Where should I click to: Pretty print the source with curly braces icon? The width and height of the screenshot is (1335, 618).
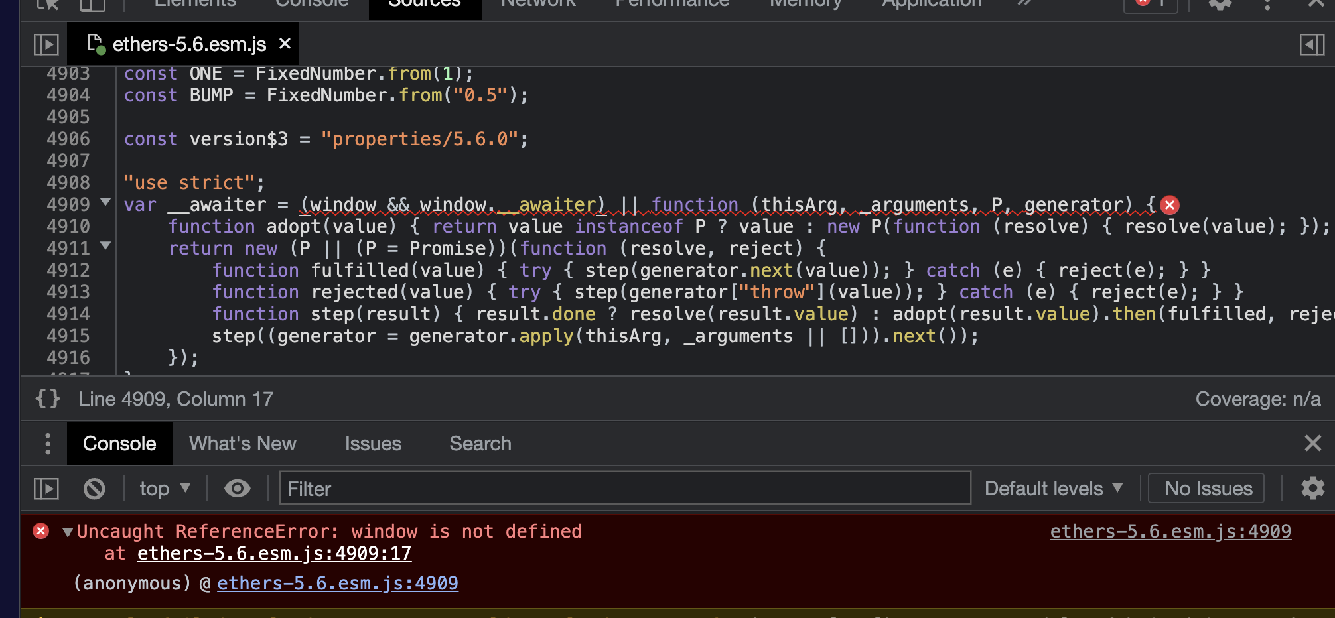[48, 399]
